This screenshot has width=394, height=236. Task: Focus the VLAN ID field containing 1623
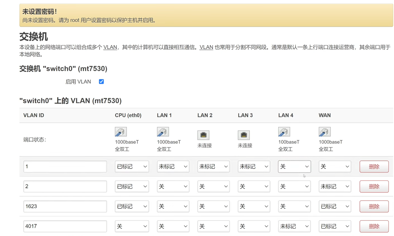click(x=65, y=206)
